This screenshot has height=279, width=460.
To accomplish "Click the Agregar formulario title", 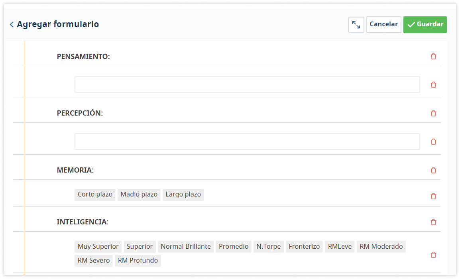I will (x=58, y=24).
